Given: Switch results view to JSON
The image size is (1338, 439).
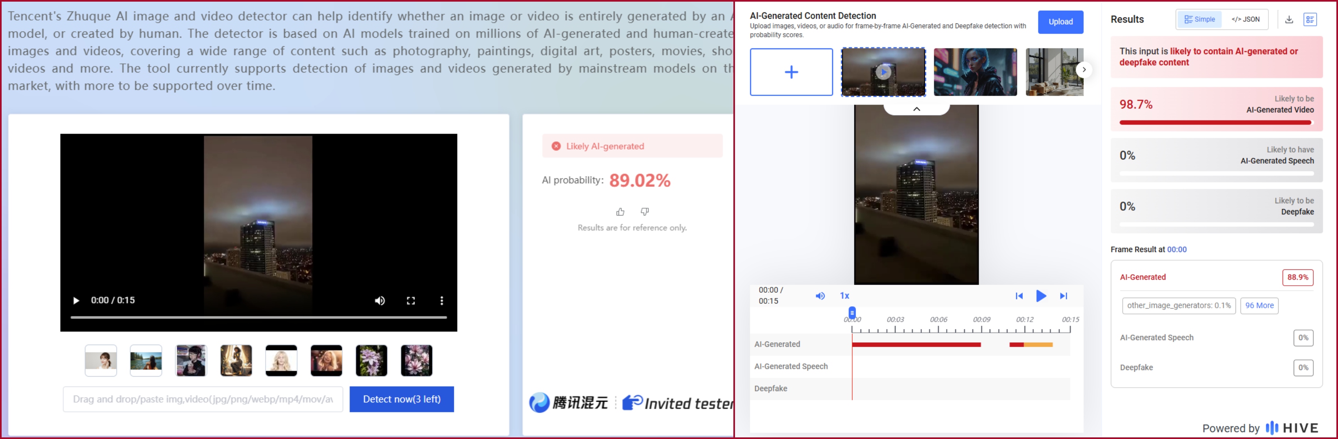Looking at the screenshot, I should click(1245, 20).
